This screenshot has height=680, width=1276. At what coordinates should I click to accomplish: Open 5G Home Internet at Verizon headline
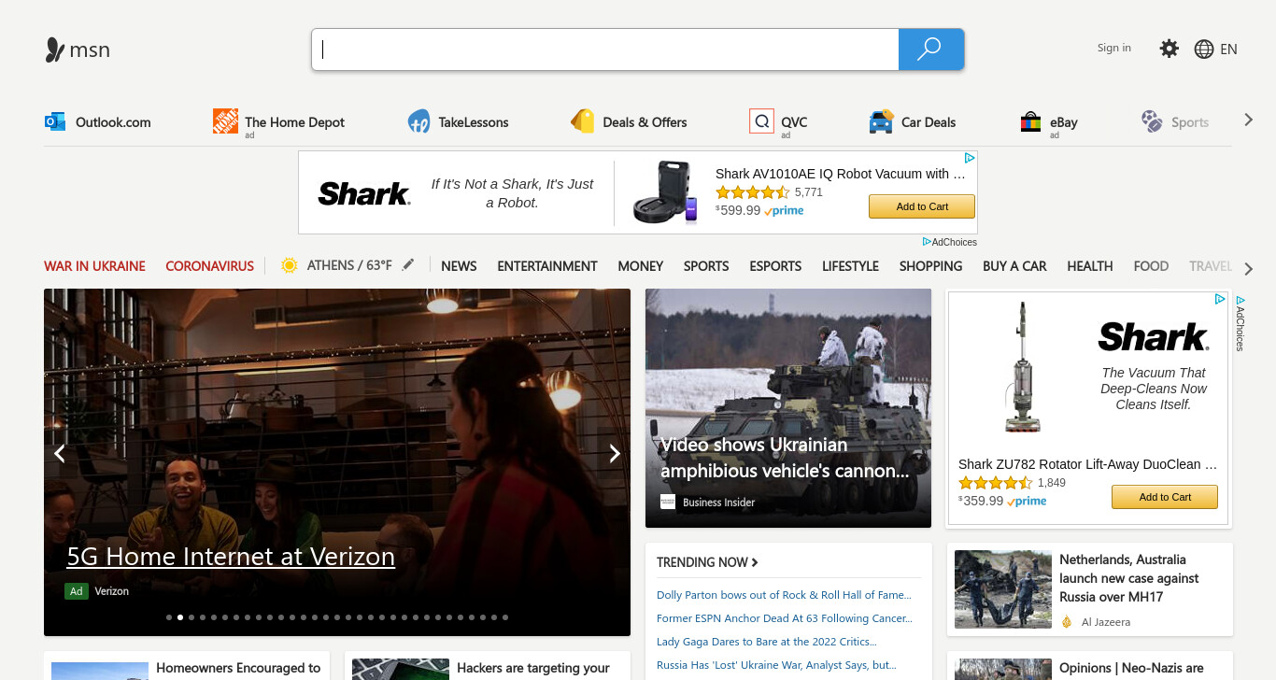tap(231, 557)
